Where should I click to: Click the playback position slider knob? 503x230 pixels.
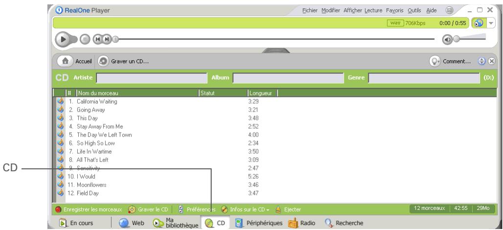(115, 40)
